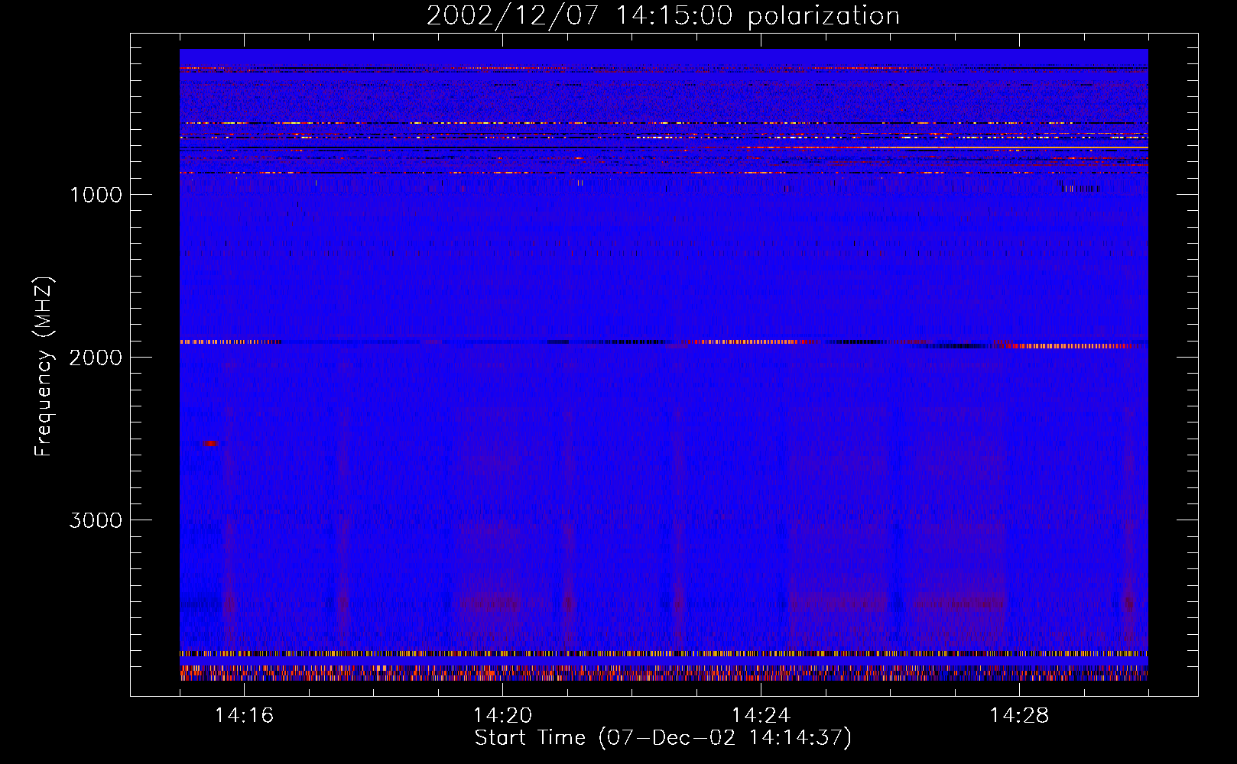Click the 'Start Time (07-Dec-02 14:14:37)' axis label
This screenshot has height=764, width=1237.
[x=663, y=738]
